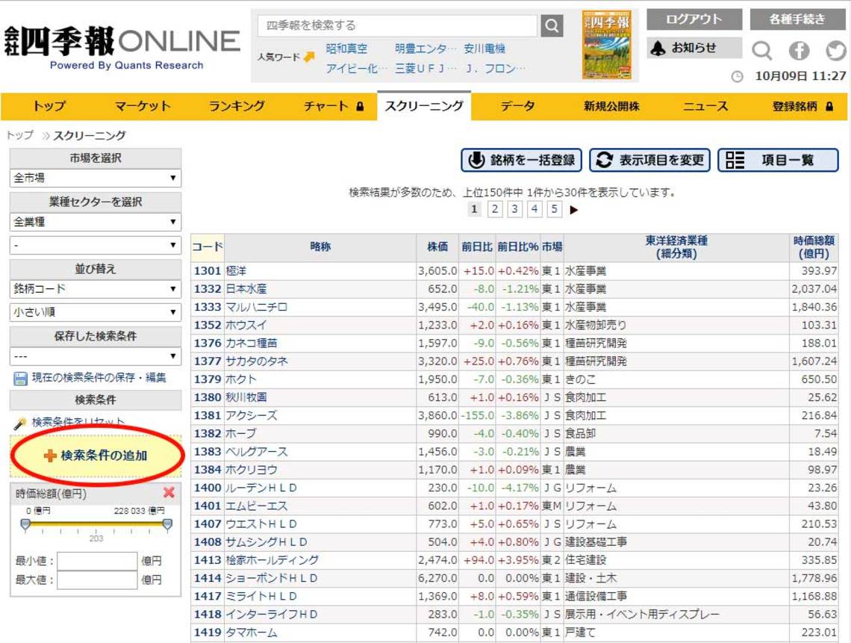
Task: Open the 市場を選択 dropdown showing 全市場
Action: point(96,178)
